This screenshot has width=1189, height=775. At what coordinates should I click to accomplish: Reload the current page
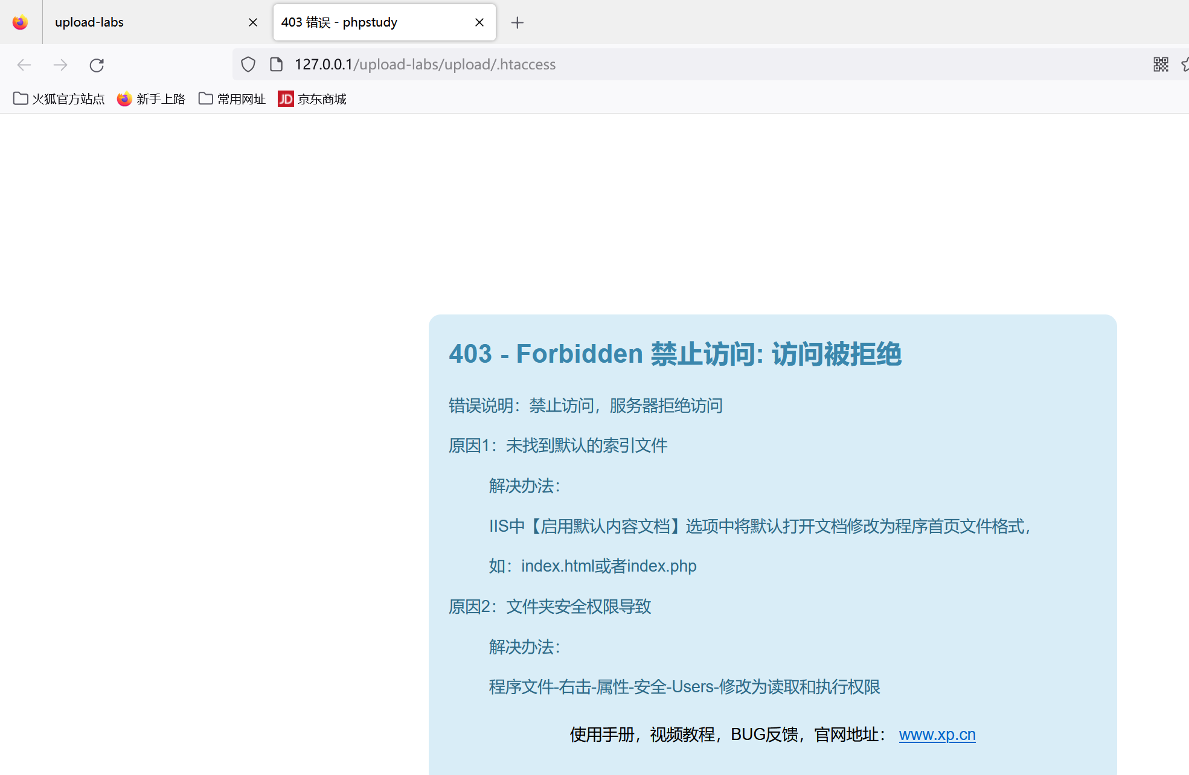coord(97,65)
